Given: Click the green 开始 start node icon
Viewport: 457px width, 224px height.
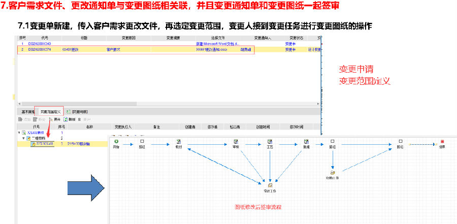Looking at the screenshot, I should click(117, 141).
